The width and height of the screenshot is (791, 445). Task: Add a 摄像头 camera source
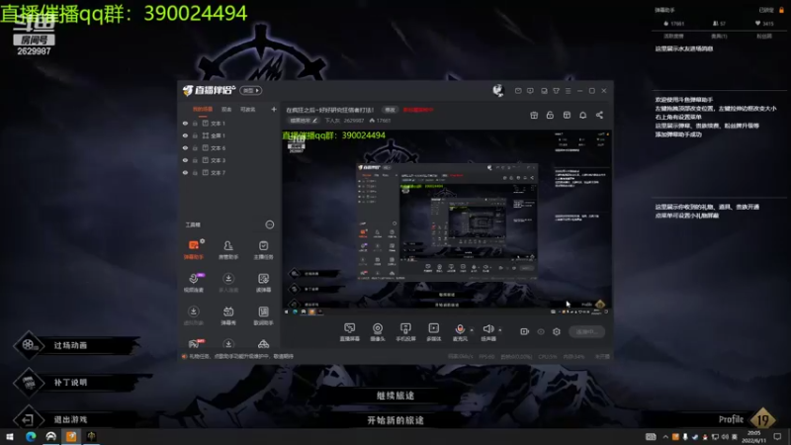click(x=378, y=332)
